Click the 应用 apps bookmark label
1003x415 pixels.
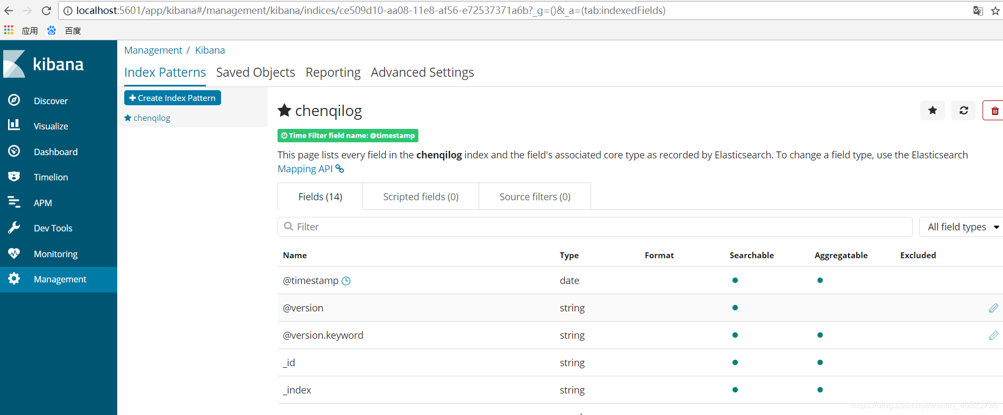(30, 31)
